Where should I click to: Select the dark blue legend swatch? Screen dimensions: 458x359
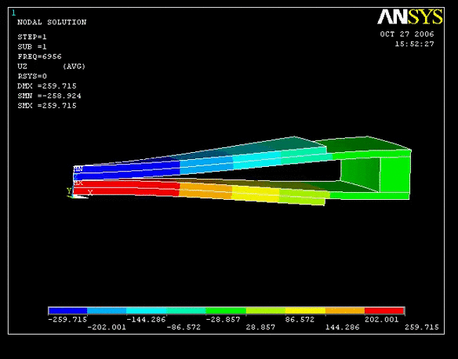point(68,310)
